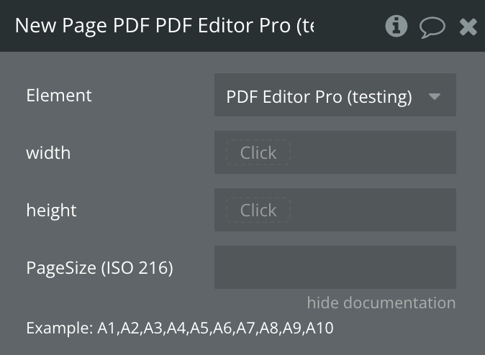
Task: Open the comment speech bubble icon
Action: click(x=432, y=27)
